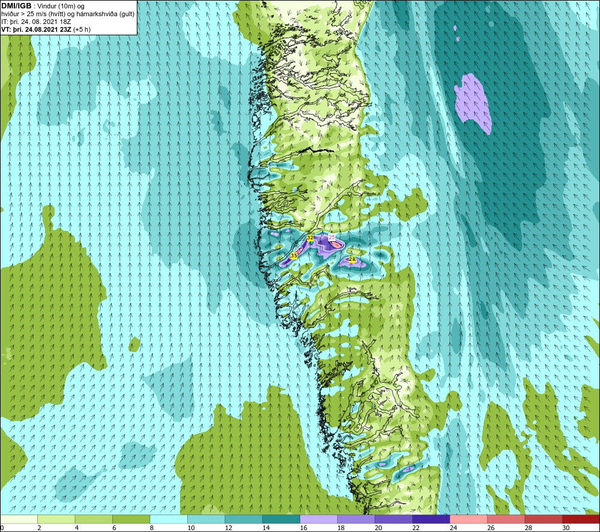
Task: Click the 24–26 m/s pink legend swatch
Action: coord(469,519)
